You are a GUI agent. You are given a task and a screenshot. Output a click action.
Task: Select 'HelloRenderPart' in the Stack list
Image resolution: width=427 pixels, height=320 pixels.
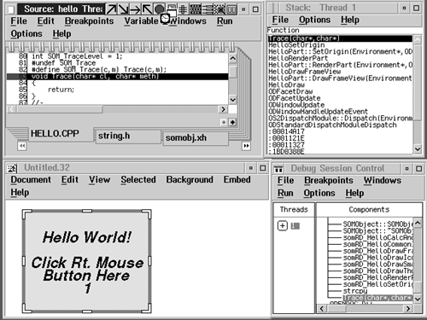[298, 58]
